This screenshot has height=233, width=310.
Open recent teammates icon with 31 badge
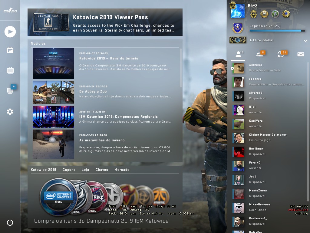tap(281, 54)
